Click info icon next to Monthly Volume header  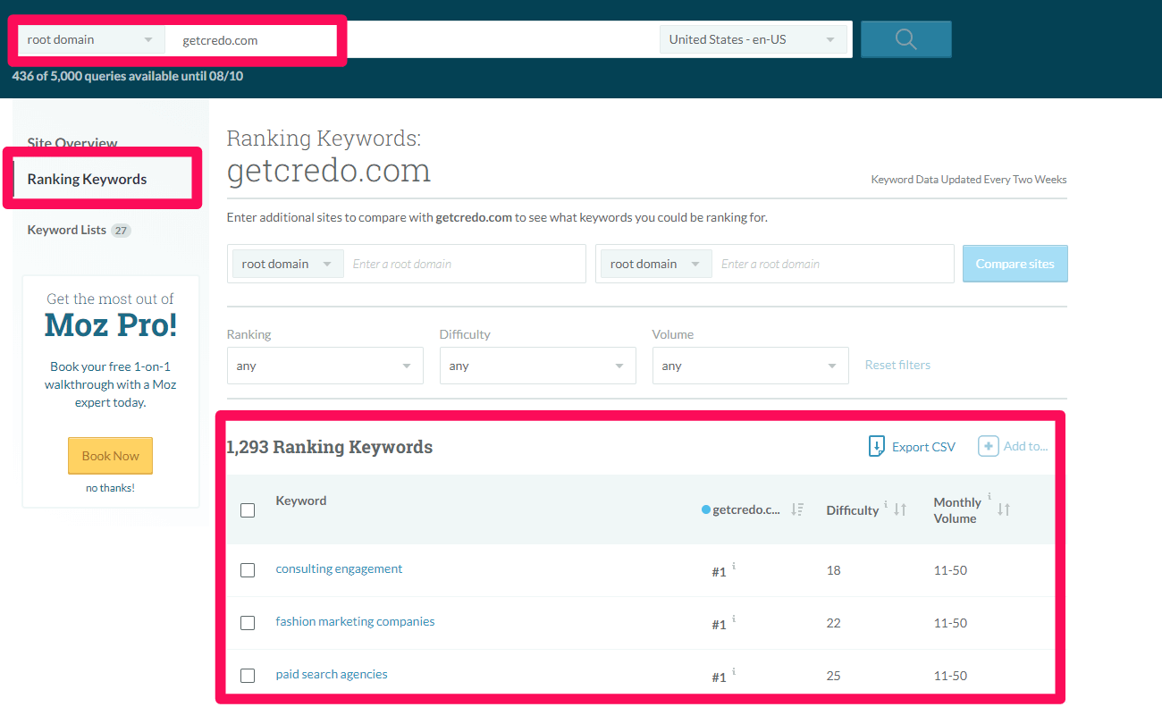[989, 496]
